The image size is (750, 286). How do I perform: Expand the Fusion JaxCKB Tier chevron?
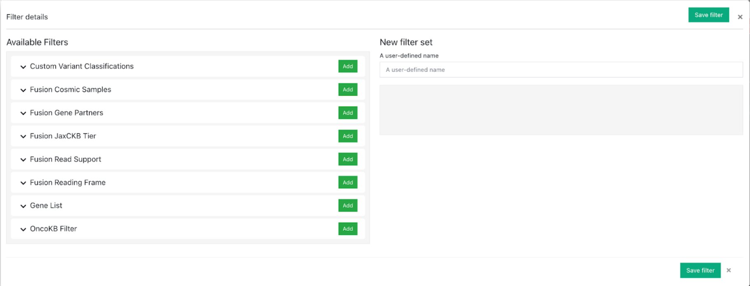pos(23,136)
